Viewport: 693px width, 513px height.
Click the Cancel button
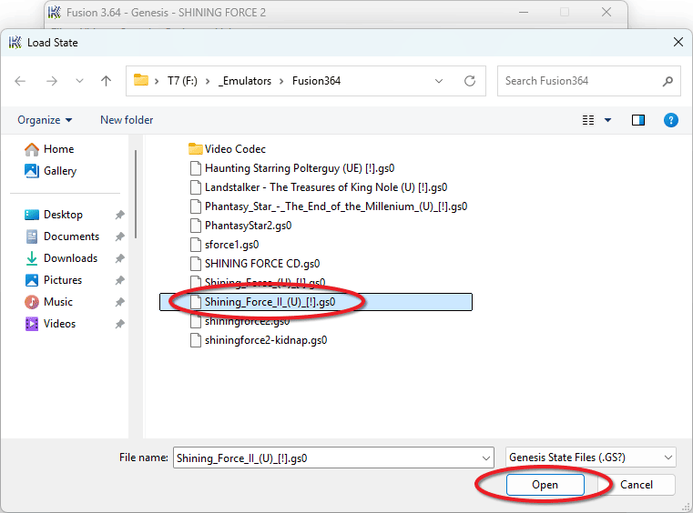coord(637,485)
